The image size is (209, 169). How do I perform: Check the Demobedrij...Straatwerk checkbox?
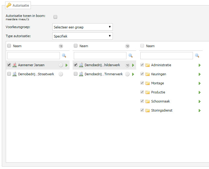[9, 74]
